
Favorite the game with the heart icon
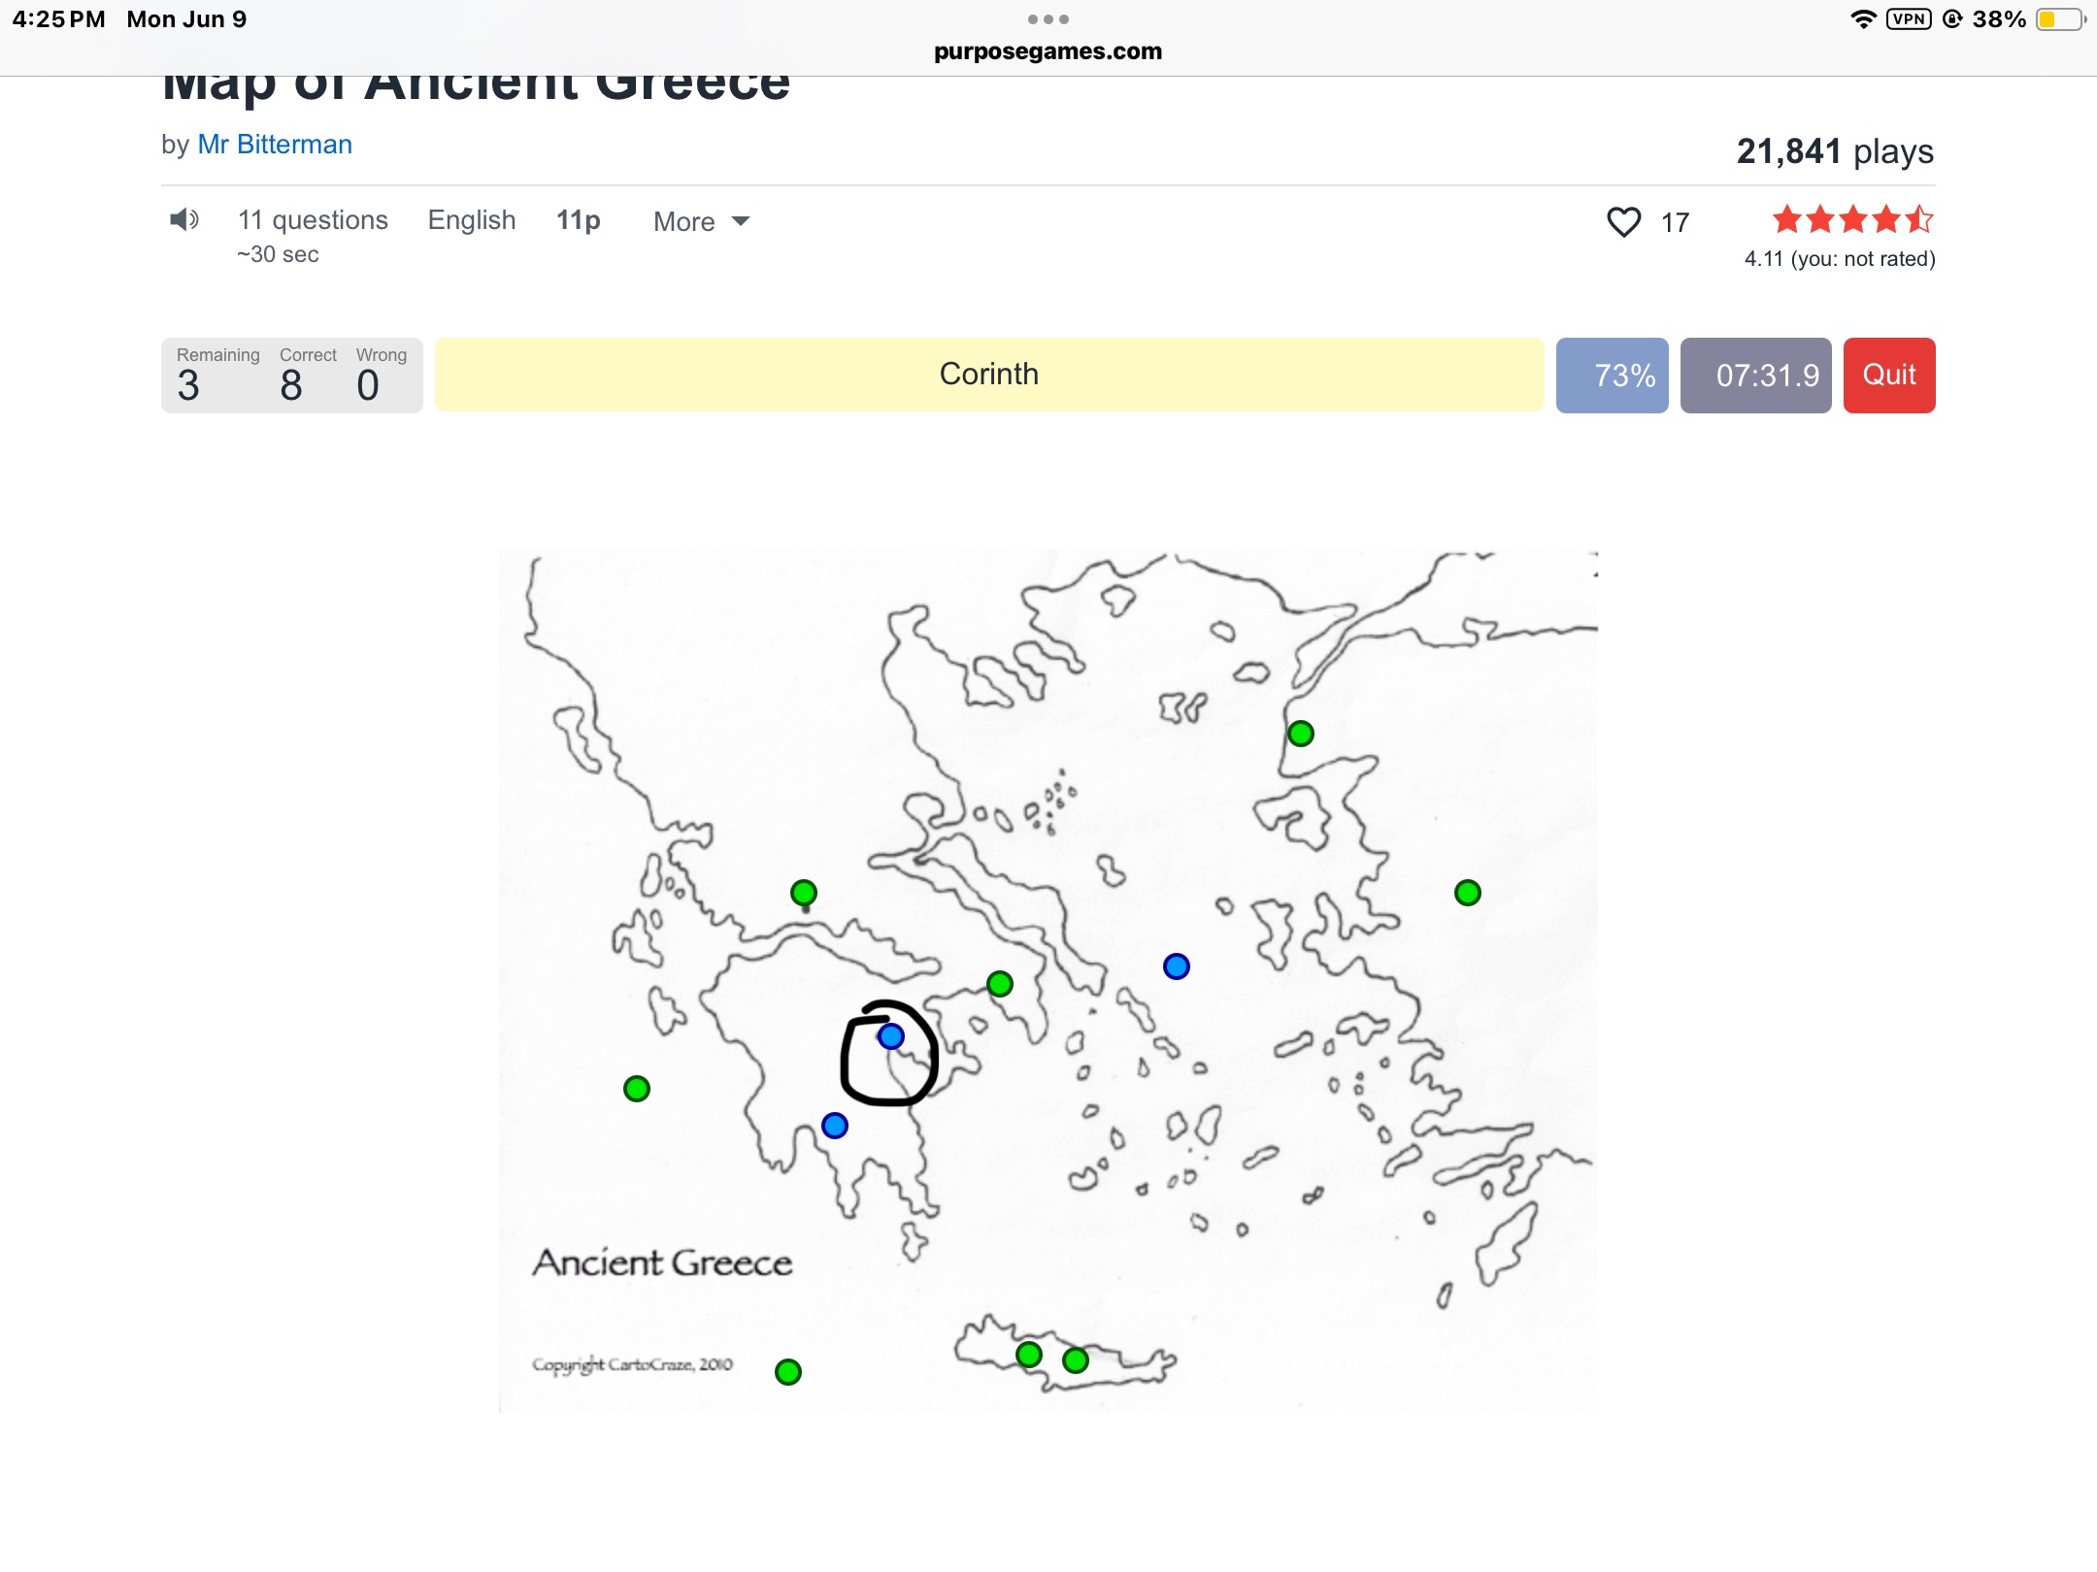(x=1623, y=222)
